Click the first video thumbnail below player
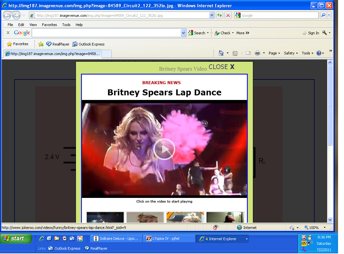344x254 pixels. (105, 217)
